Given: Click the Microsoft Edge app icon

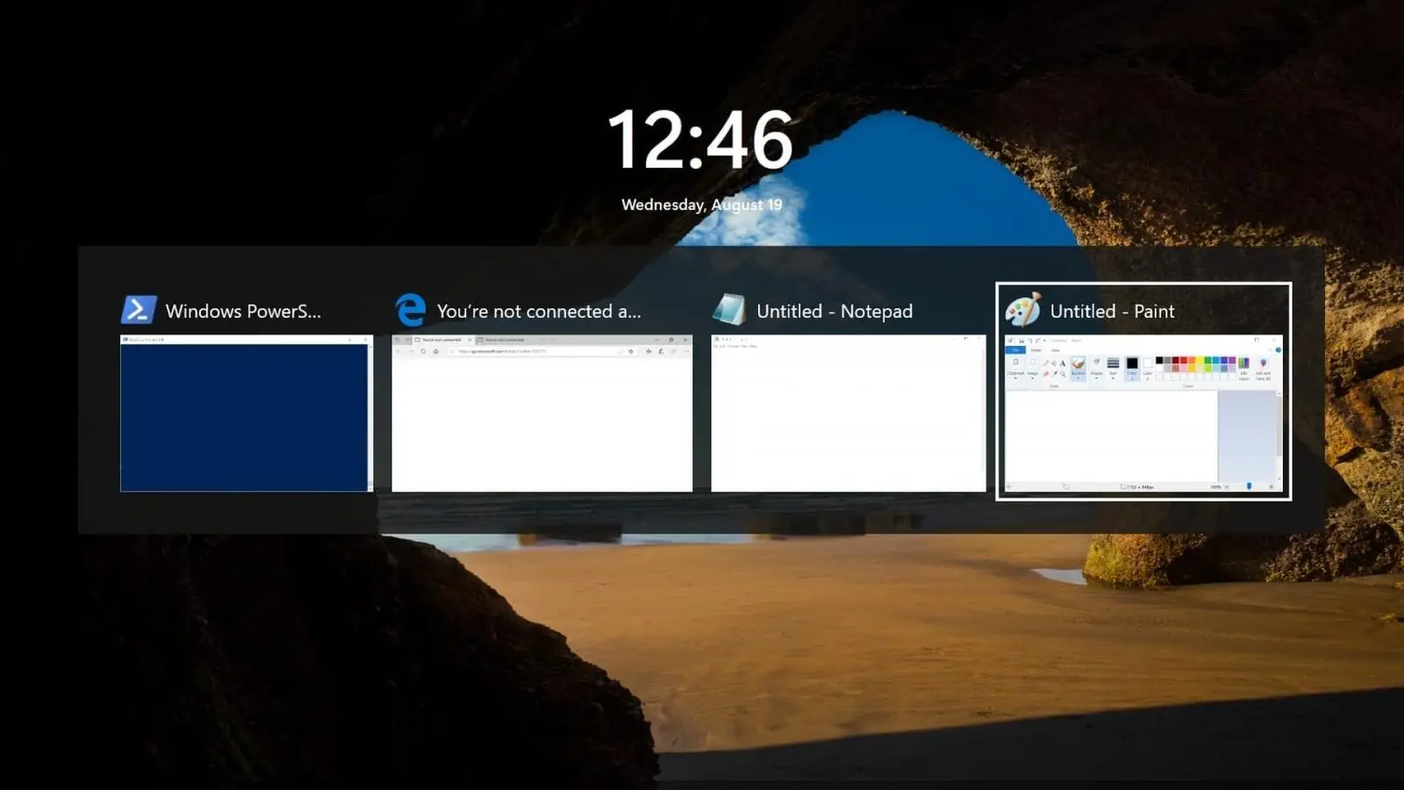Looking at the screenshot, I should pyautogui.click(x=411, y=311).
